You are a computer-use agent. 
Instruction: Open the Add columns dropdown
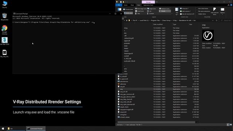pyautogui.click(x=185, y=11)
